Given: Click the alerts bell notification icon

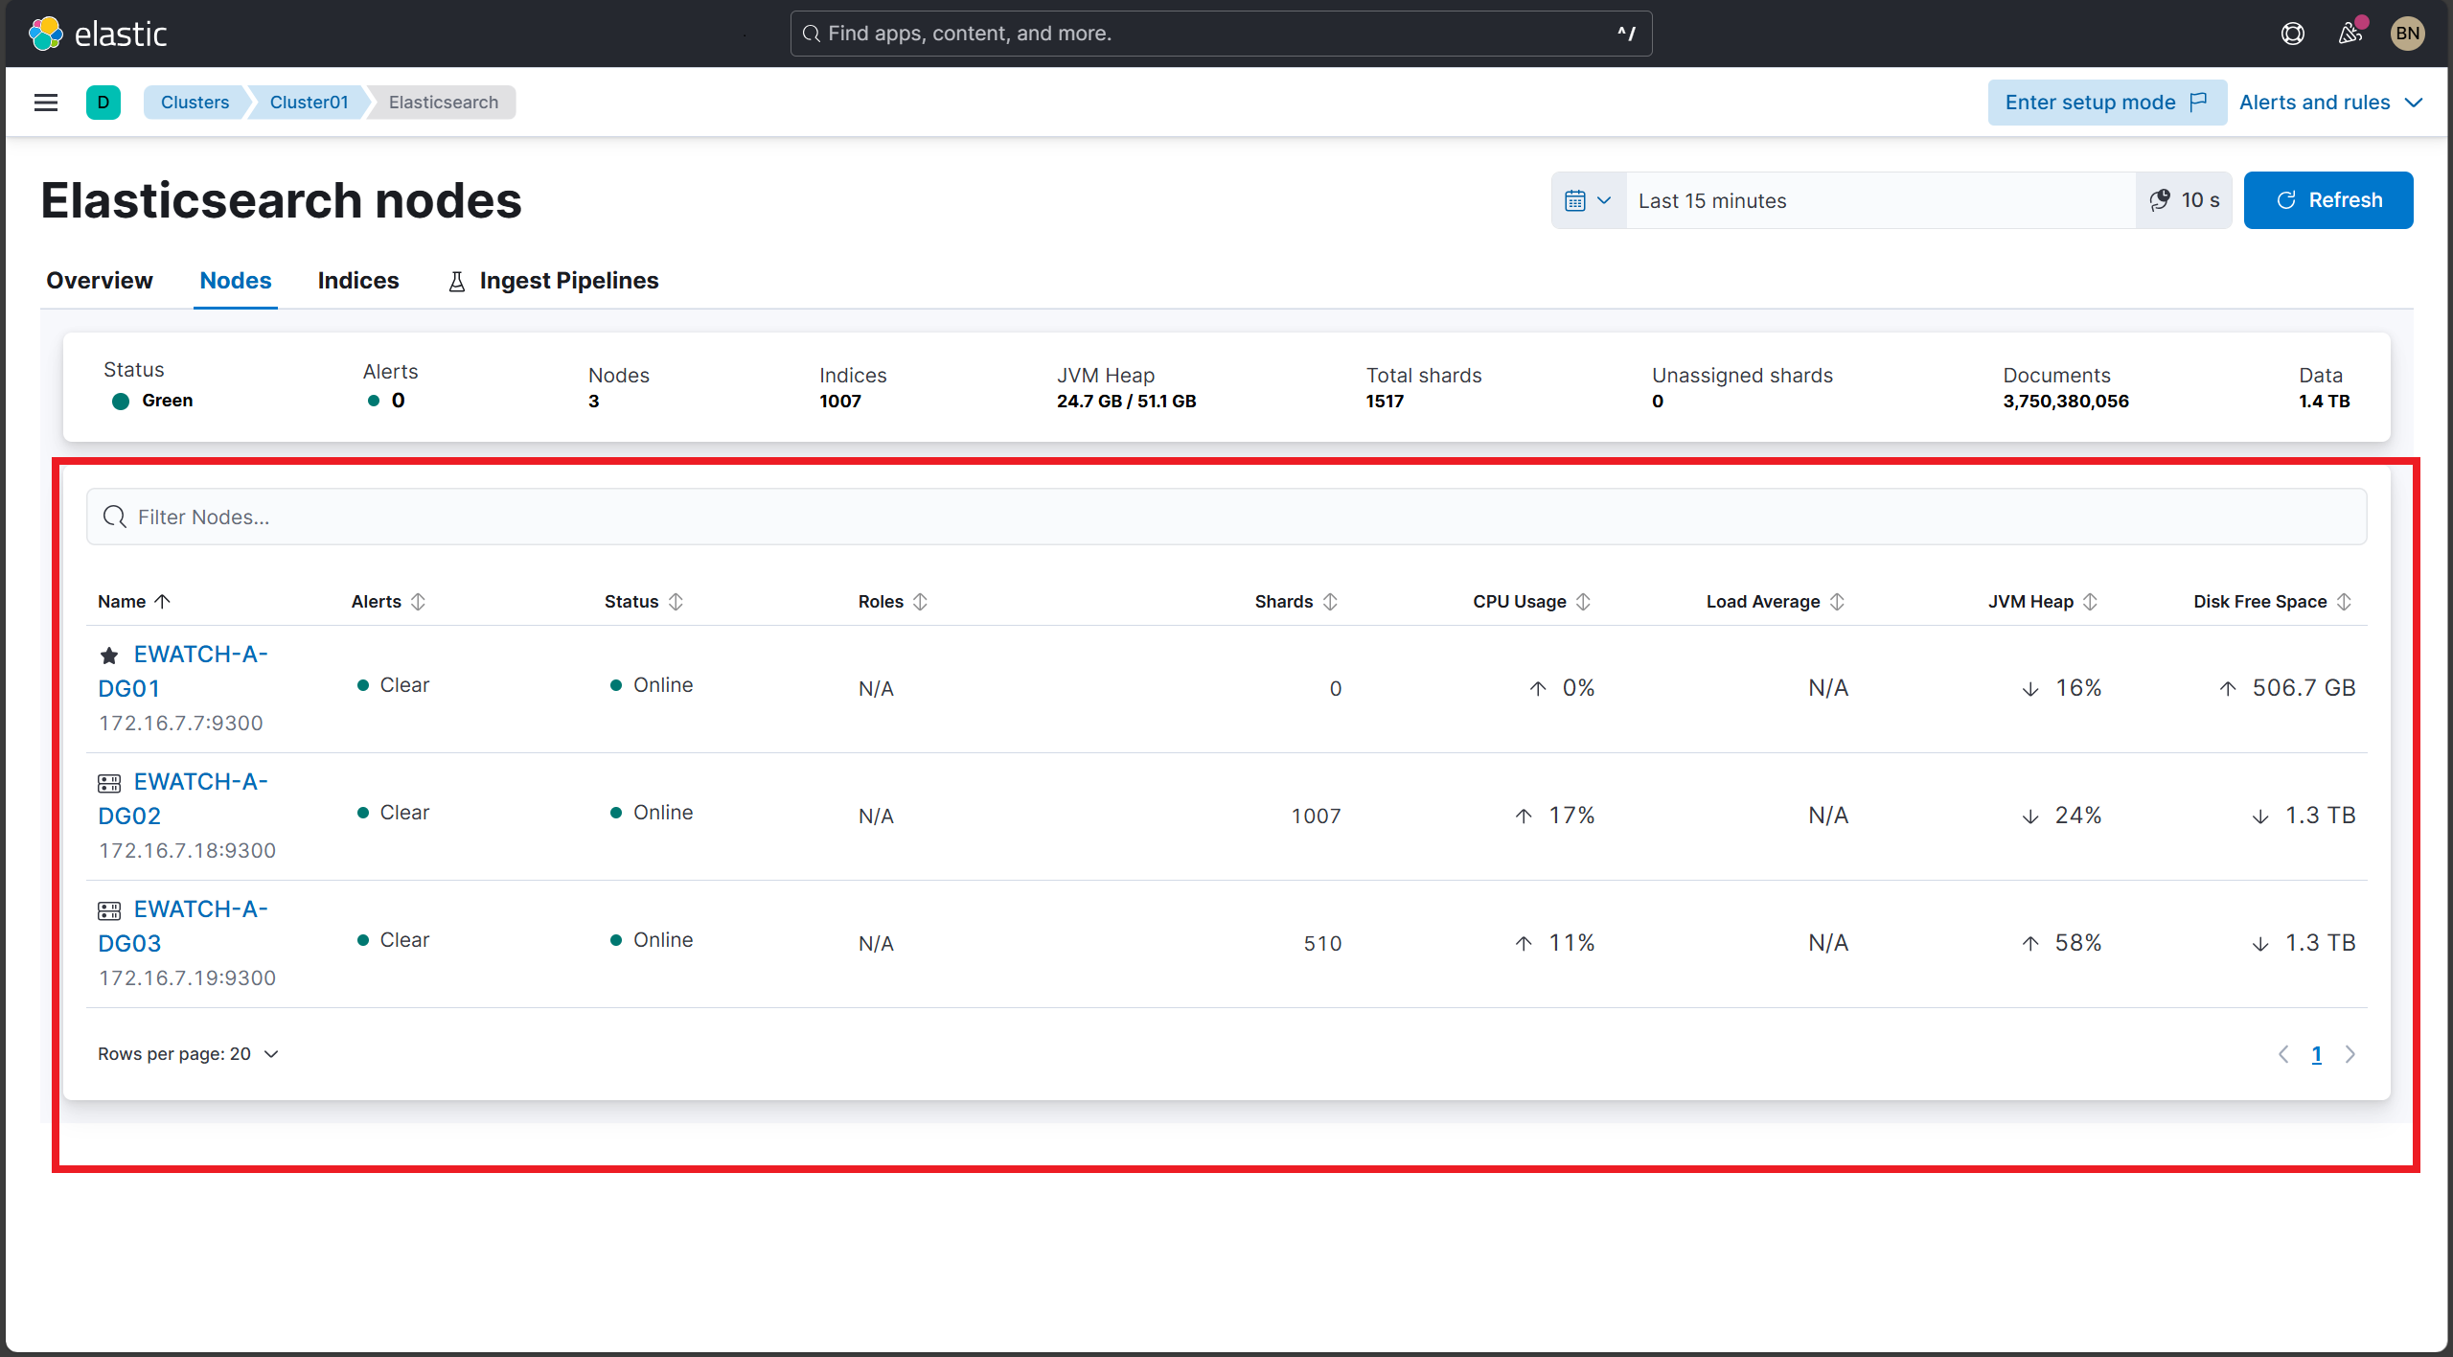Looking at the screenshot, I should click(2350, 33).
